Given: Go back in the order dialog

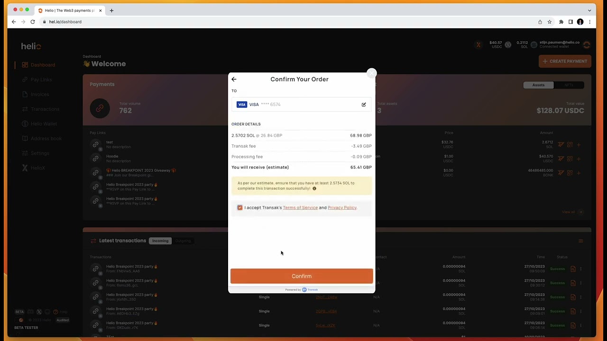Looking at the screenshot, I should (x=234, y=79).
